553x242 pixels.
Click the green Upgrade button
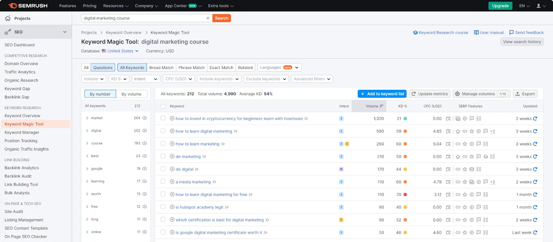pos(500,6)
